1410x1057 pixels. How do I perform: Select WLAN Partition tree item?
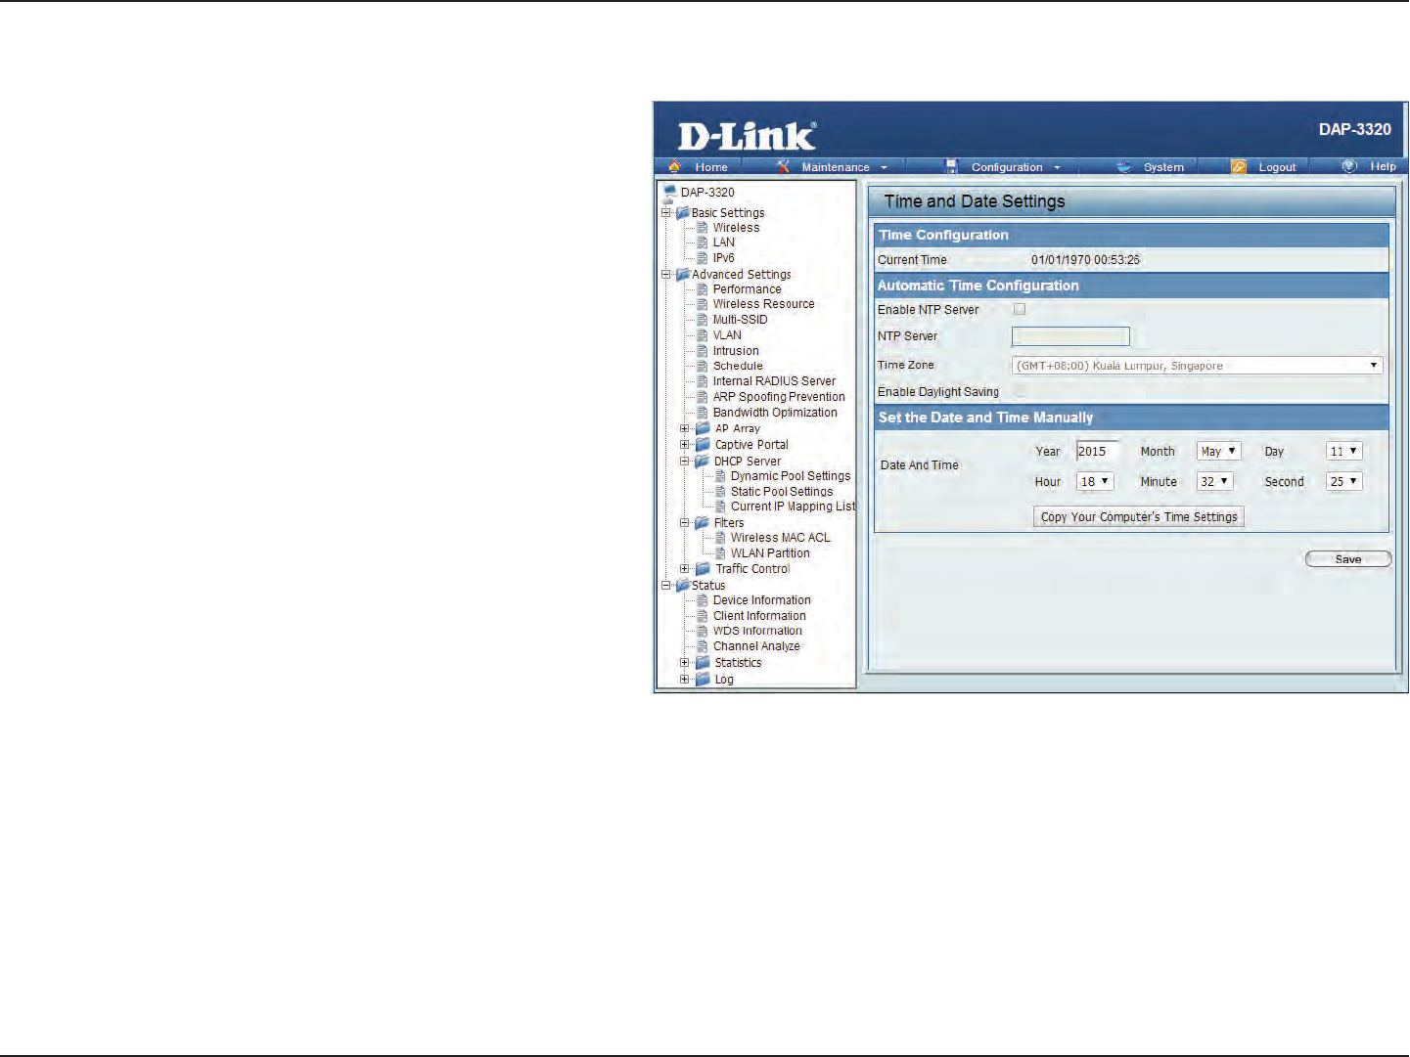pos(770,553)
